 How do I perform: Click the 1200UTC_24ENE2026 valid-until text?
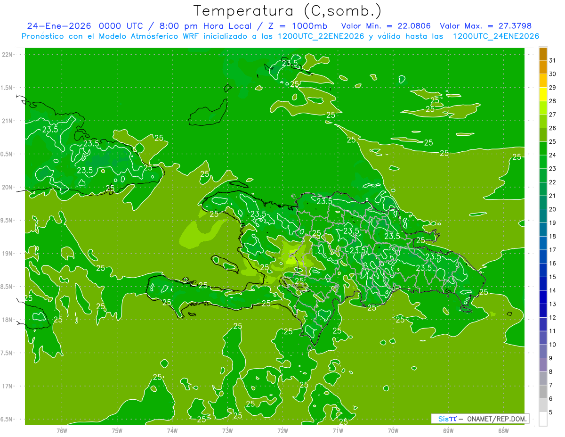496,36
